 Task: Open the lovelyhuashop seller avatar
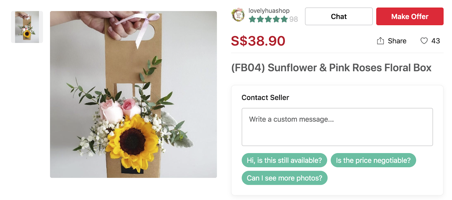(x=238, y=15)
